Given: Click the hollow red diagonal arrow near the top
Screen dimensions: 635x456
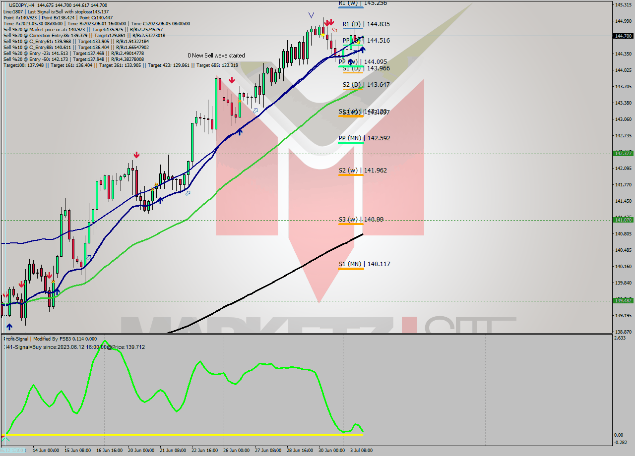Looking at the screenshot, I should [x=334, y=30].
